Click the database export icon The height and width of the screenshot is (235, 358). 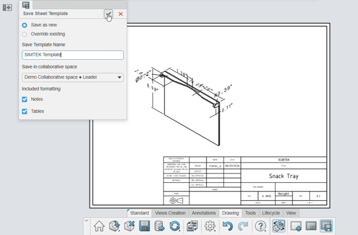[x=160, y=226]
